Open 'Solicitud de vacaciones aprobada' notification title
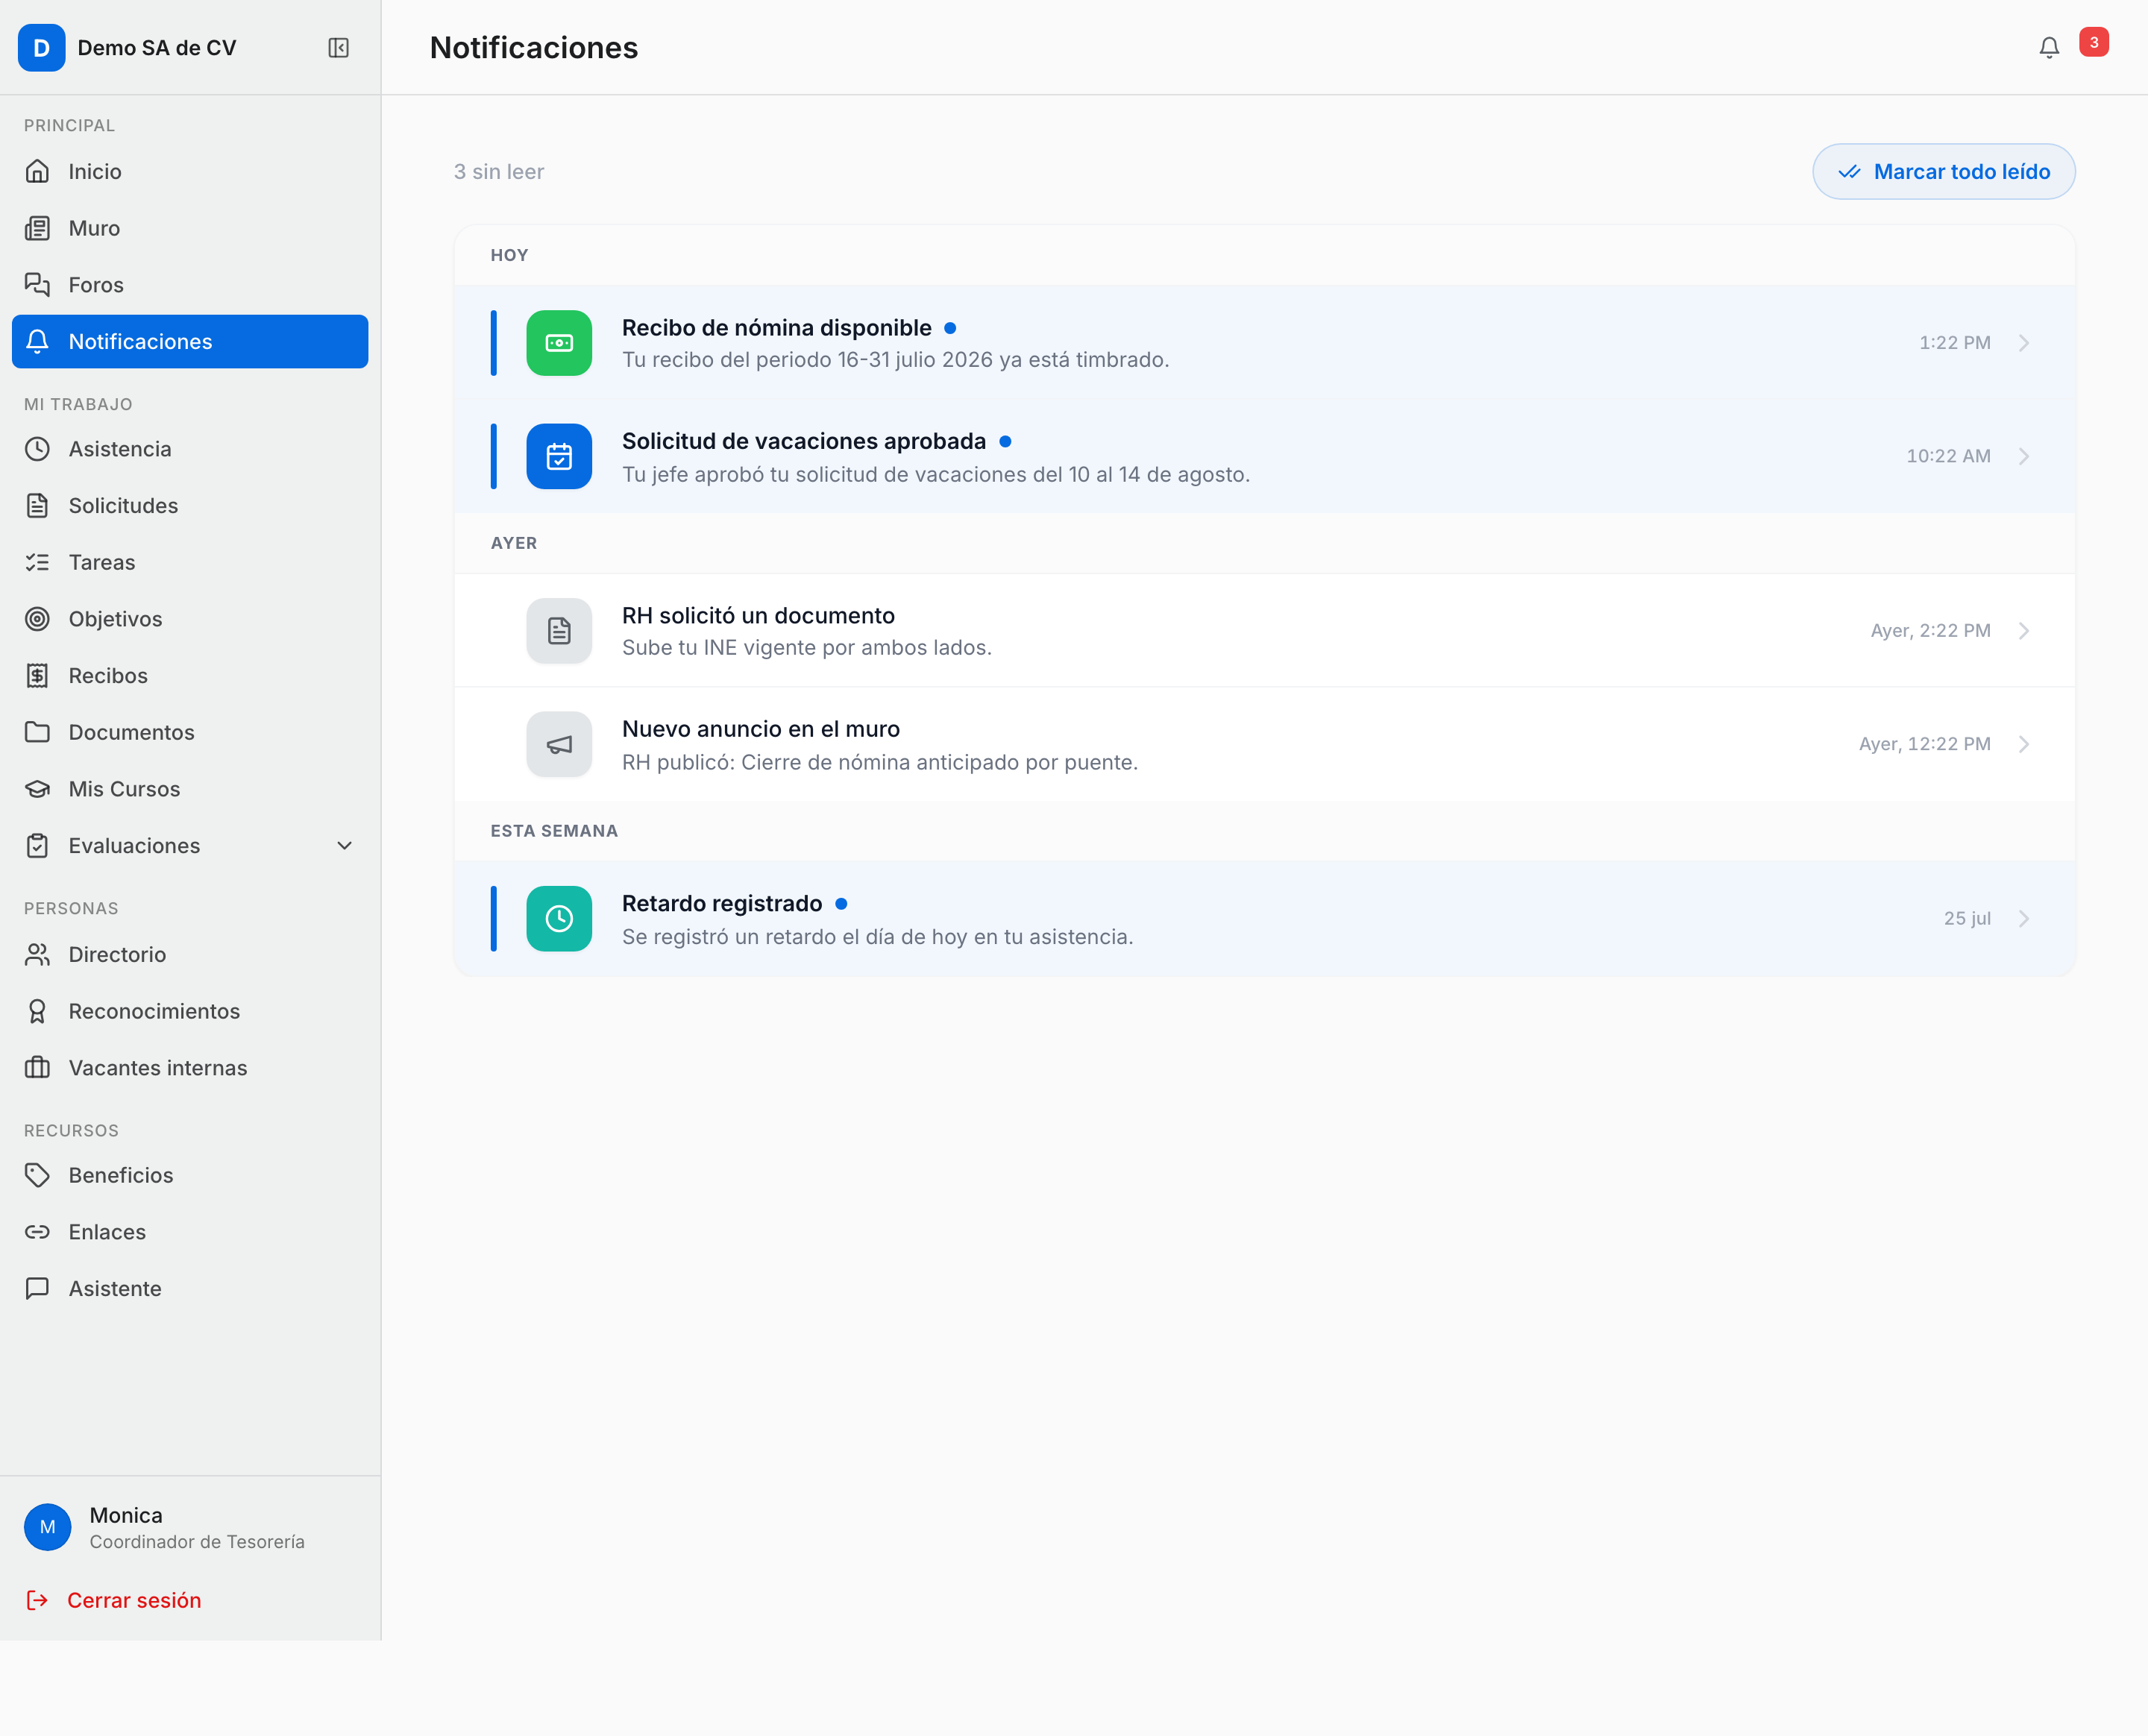This screenshot has height=1736, width=2148. pyautogui.click(x=804, y=441)
